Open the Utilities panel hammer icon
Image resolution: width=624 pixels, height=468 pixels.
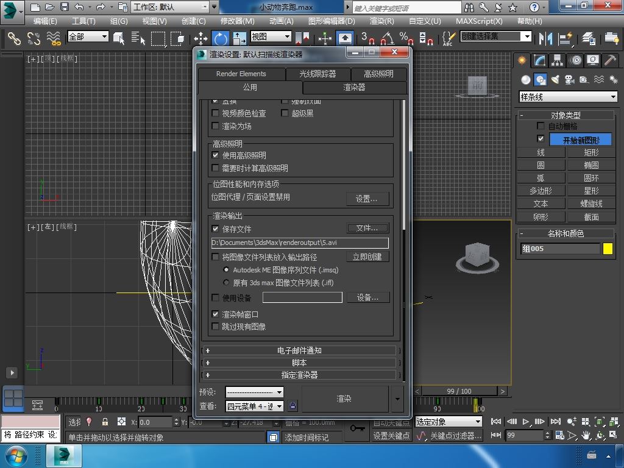610,60
